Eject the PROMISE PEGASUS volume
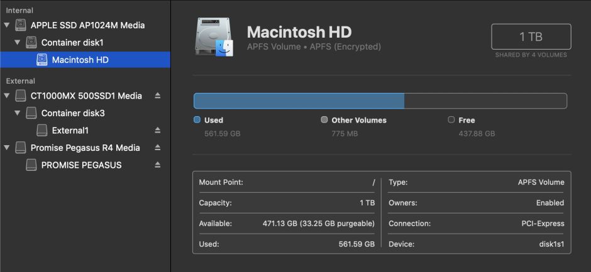The width and height of the screenshot is (591, 272). click(x=158, y=165)
